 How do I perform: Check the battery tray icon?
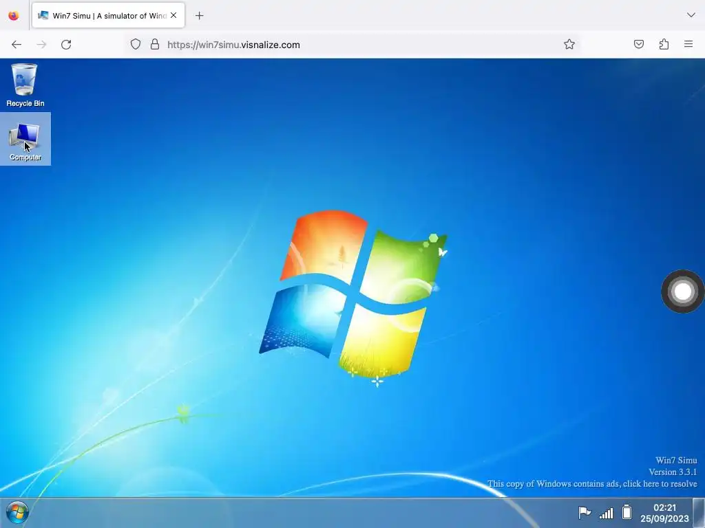[x=627, y=512]
